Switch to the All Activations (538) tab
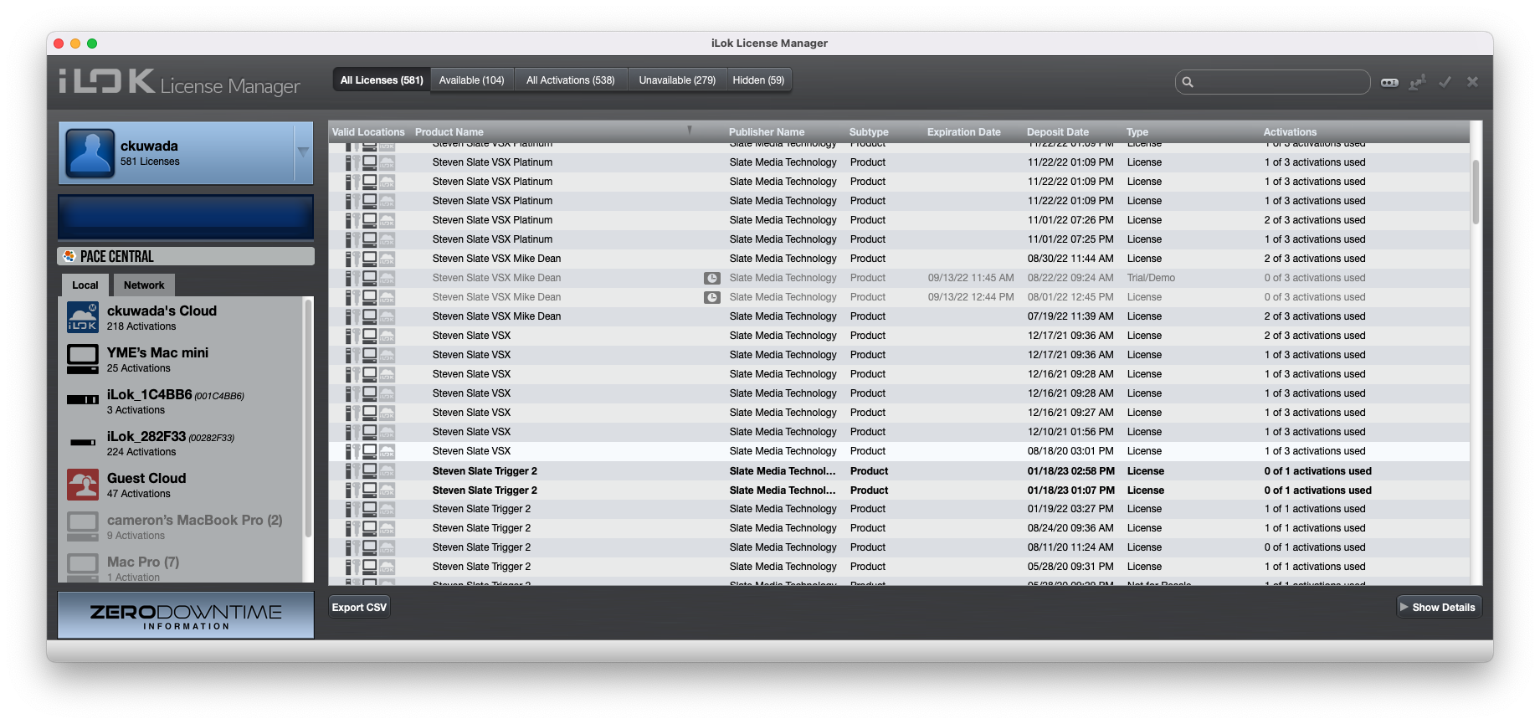 coord(571,80)
